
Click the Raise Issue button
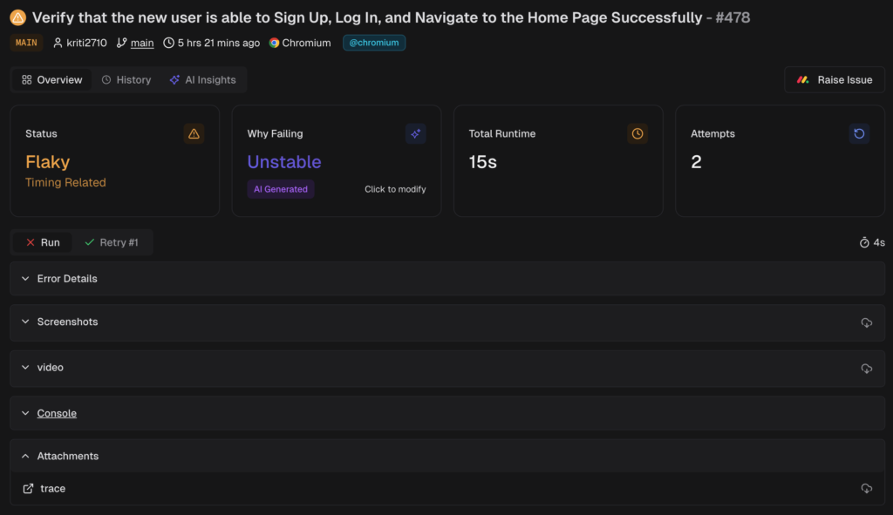pyautogui.click(x=835, y=80)
